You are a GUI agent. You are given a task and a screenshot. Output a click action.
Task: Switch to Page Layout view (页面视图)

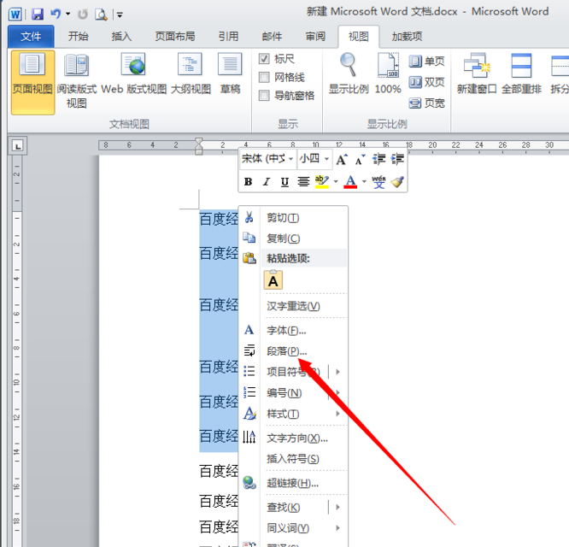(x=32, y=83)
